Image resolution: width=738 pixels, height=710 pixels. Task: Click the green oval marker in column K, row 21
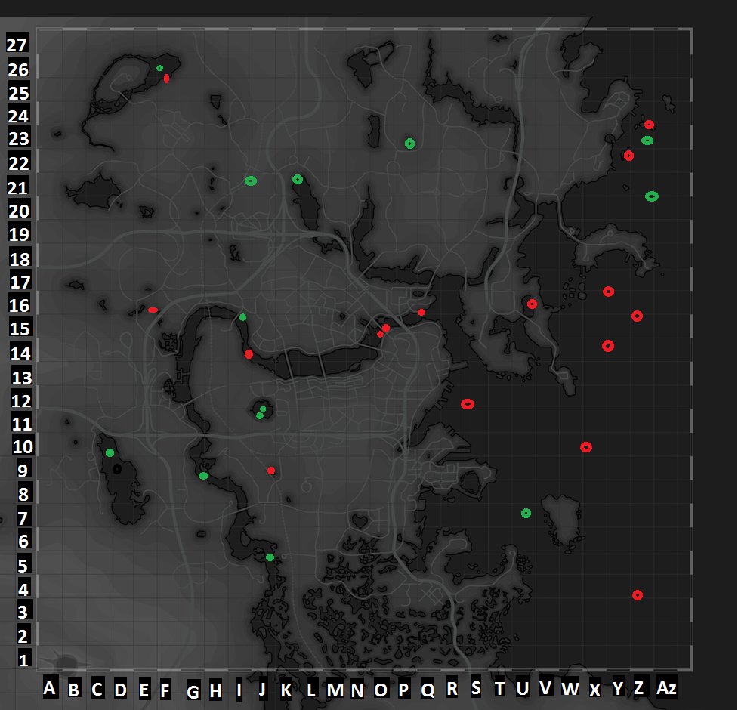coord(298,179)
